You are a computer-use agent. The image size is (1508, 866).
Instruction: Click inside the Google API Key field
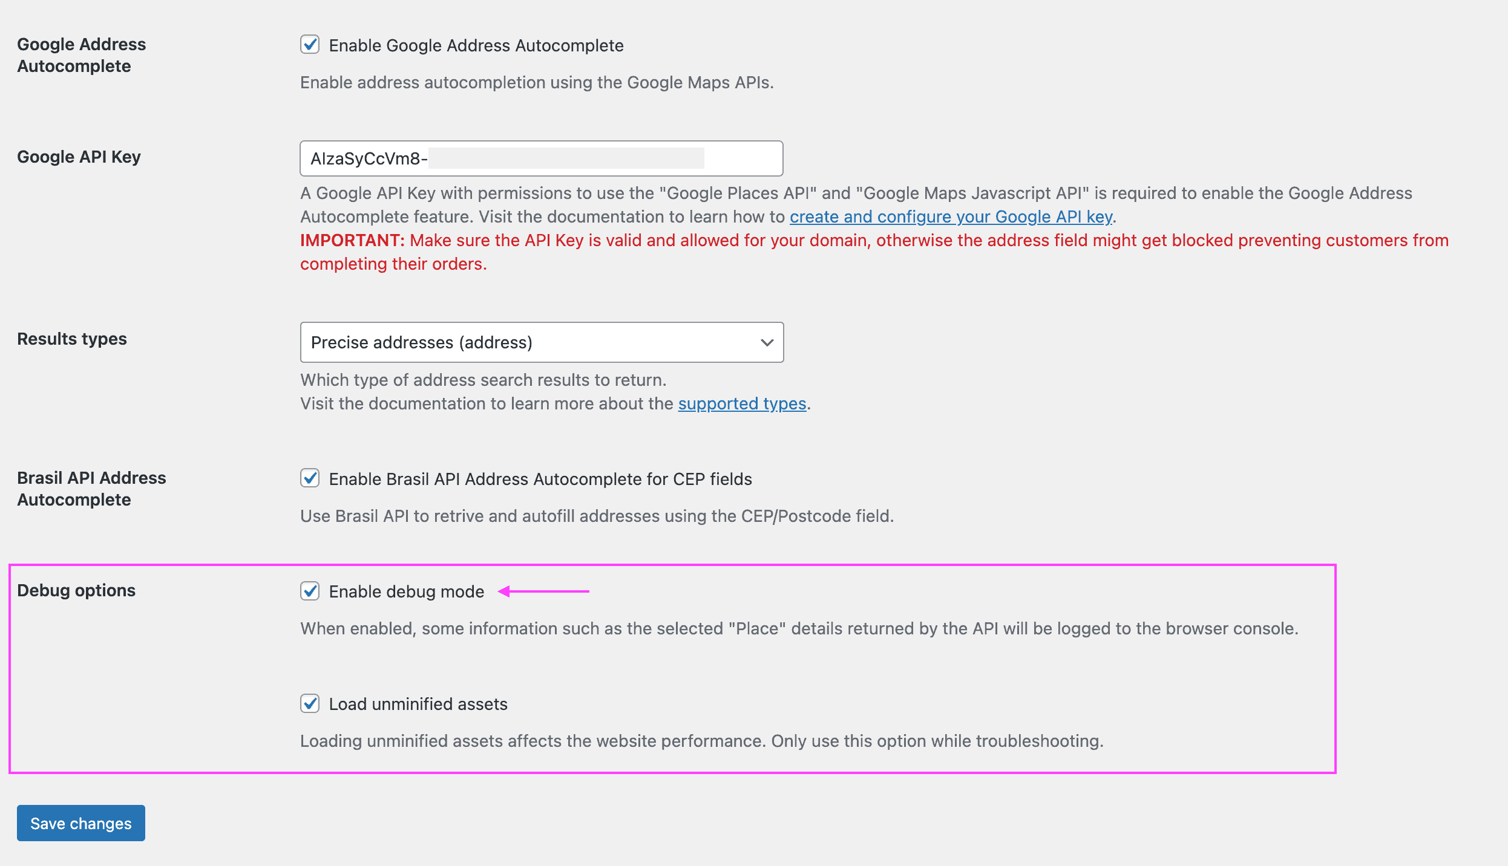click(542, 158)
